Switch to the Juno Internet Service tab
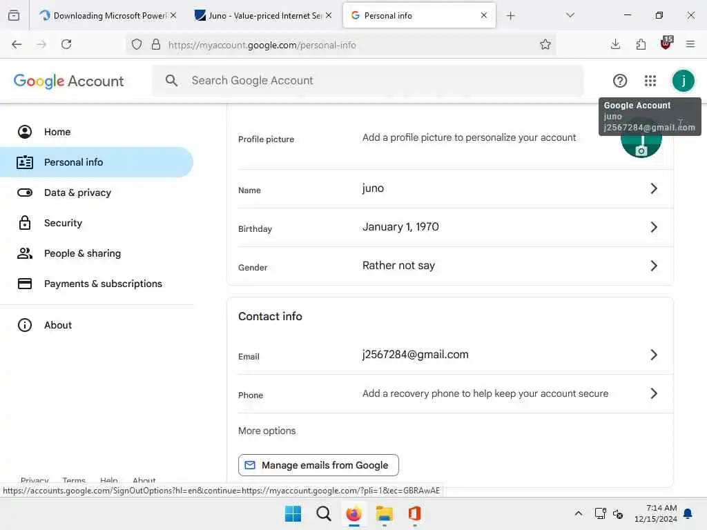 (x=262, y=15)
